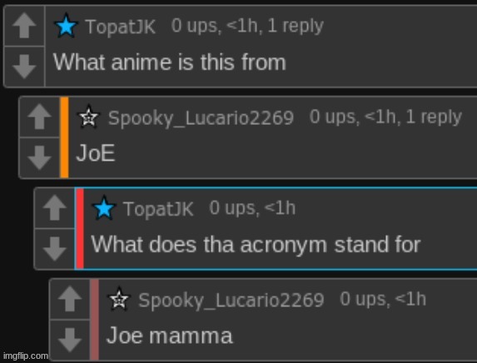The width and height of the screenshot is (477, 363).
Task: Click the imgflip.com watermark
Action: tap(26, 356)
